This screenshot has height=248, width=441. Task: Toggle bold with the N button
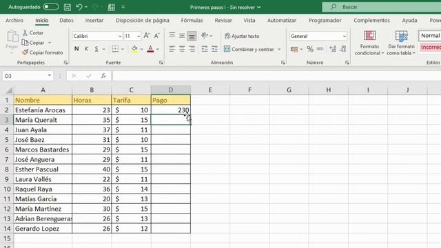[76, 49]
